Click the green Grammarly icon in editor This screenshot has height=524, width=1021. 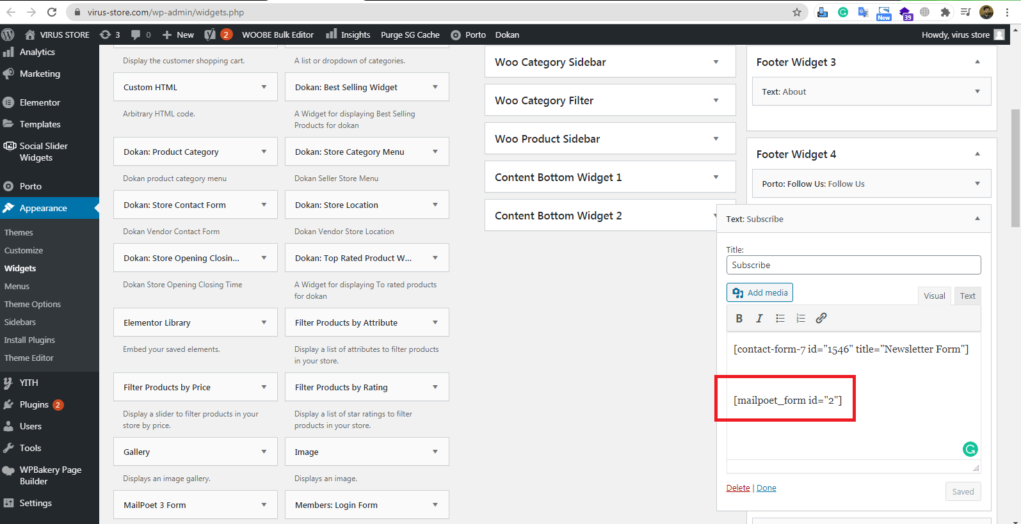point(970,449)
